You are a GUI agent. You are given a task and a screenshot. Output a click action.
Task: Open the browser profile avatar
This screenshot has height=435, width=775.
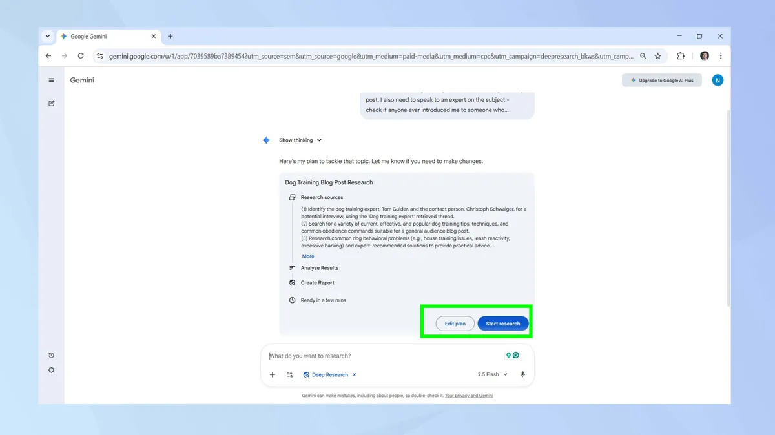click(x=704, y=56)
